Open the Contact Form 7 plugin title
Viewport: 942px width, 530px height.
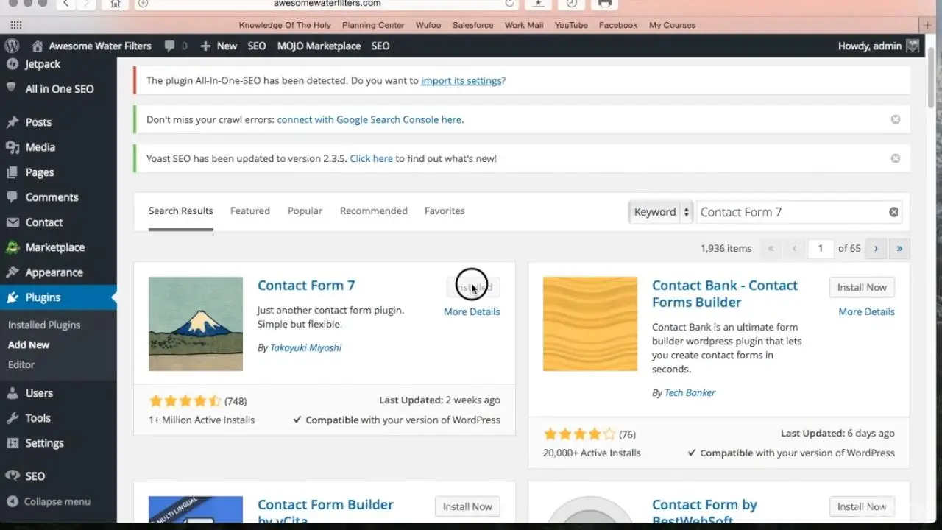click(x=306, y=286)
